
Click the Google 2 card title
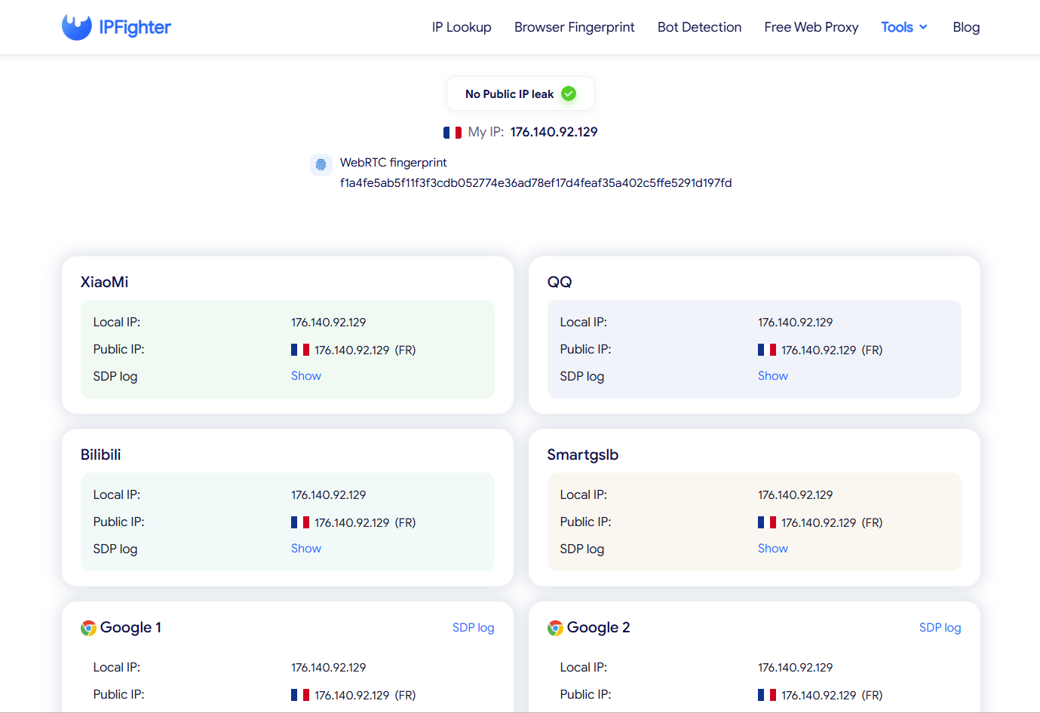tap(598, 628)
